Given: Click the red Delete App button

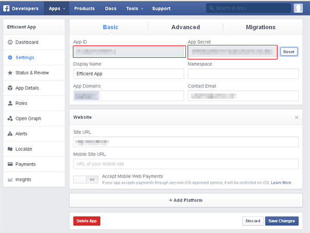Looking at the screenshot, I should pyautogui.click(x=87, y=221).
